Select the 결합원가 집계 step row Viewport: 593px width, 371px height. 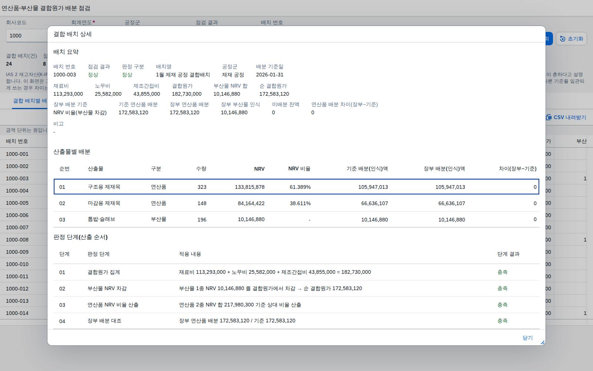point(296,272)
